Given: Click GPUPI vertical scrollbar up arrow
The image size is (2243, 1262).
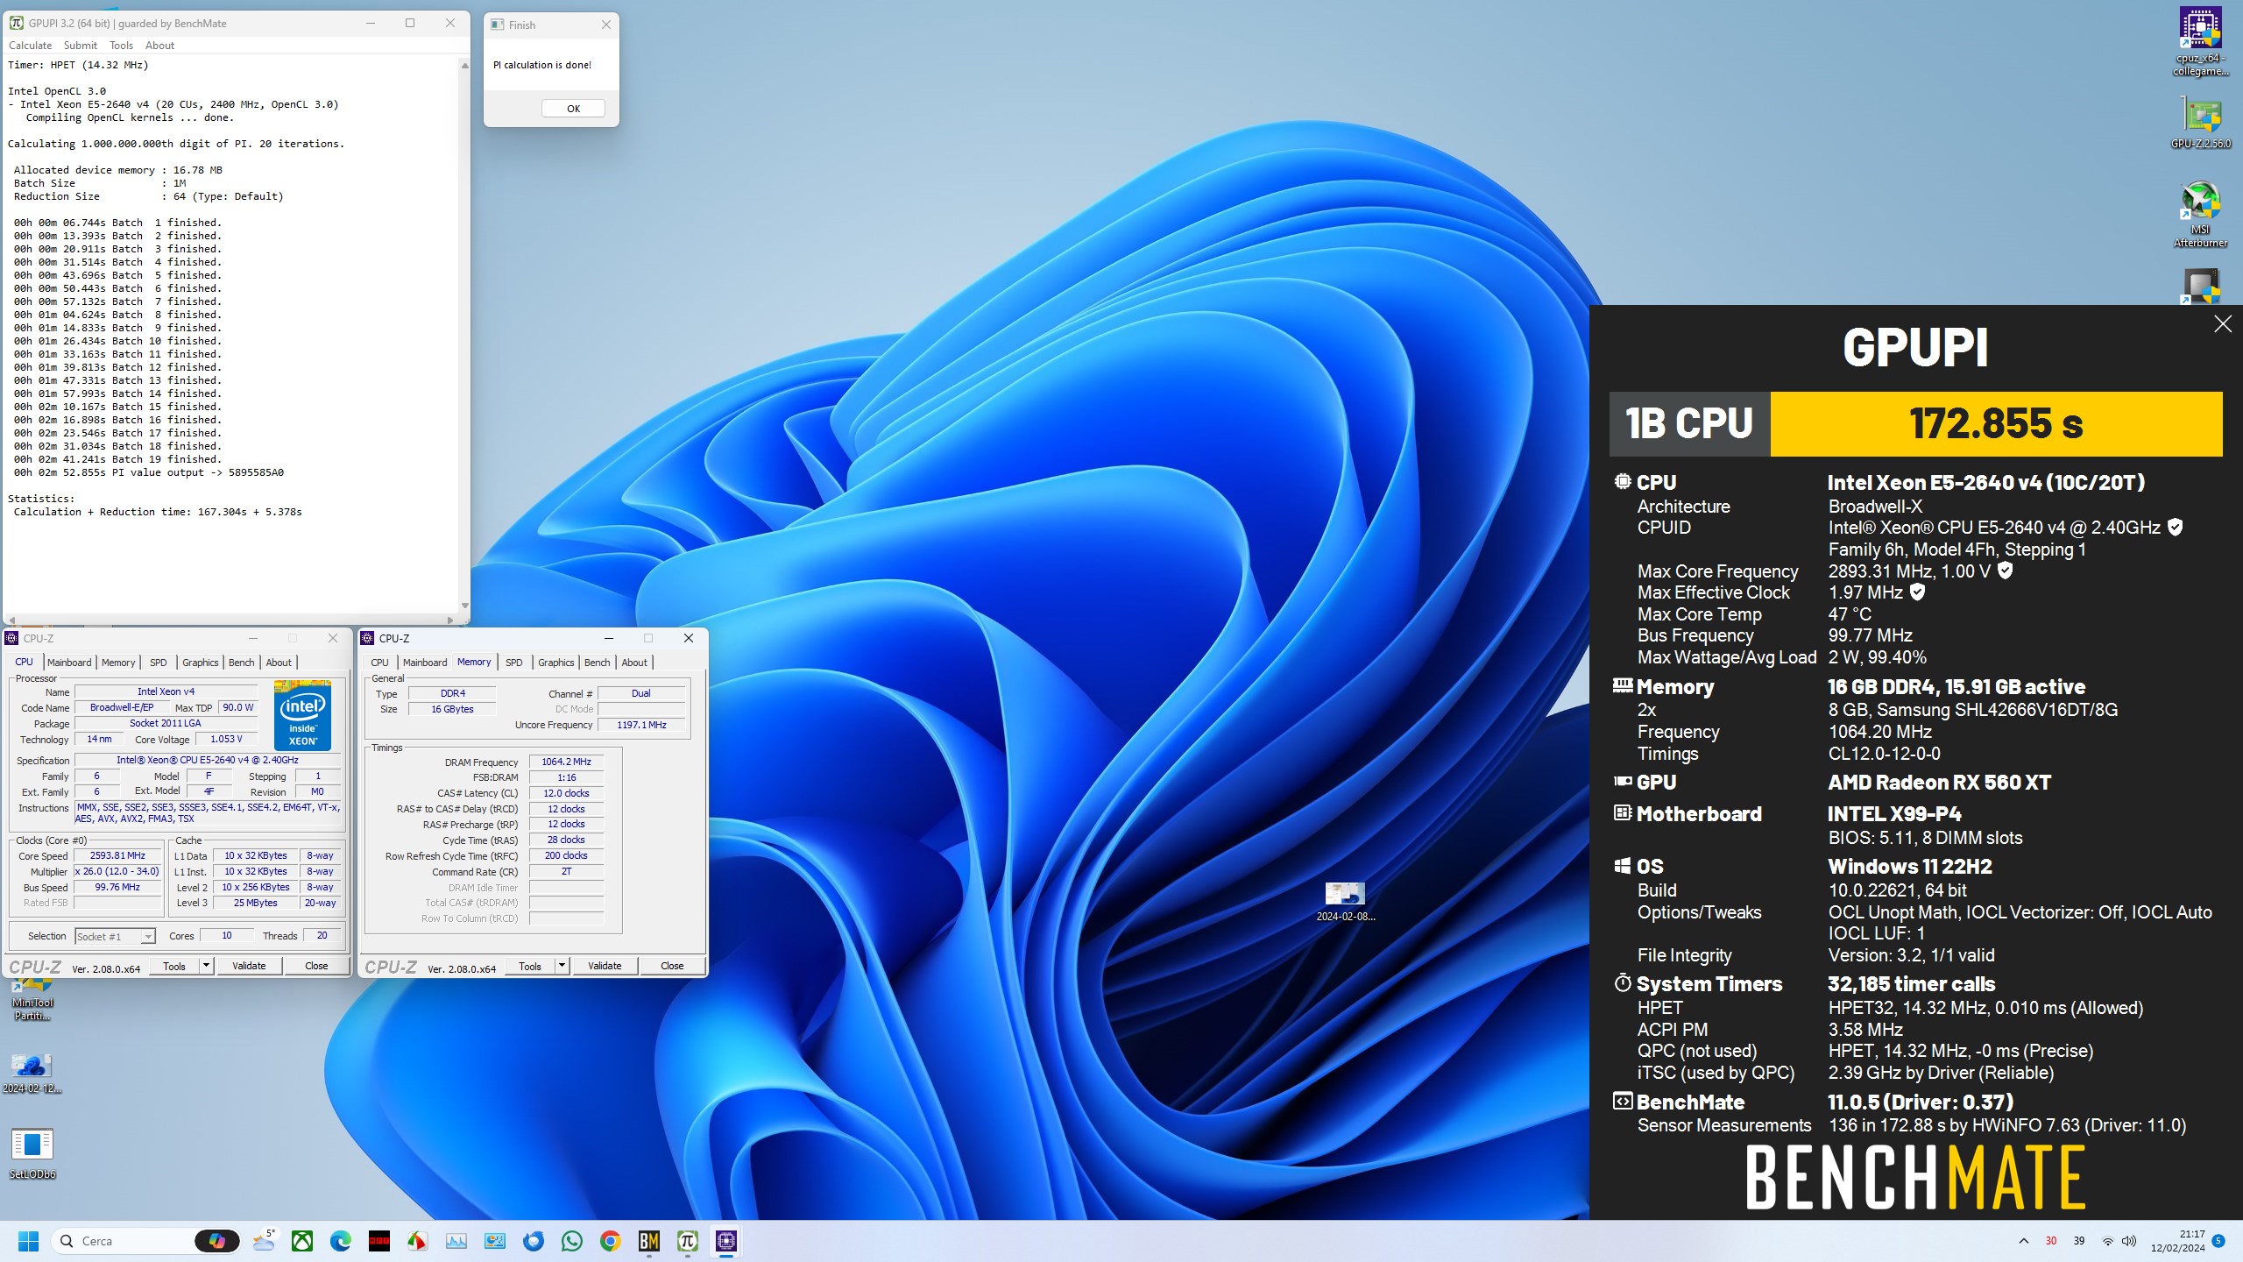Looking at the screenshot, I should (464, 65).
